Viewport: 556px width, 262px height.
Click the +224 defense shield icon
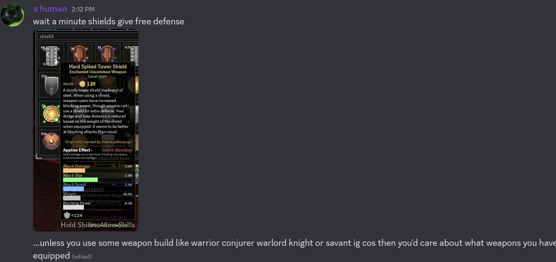67,215
